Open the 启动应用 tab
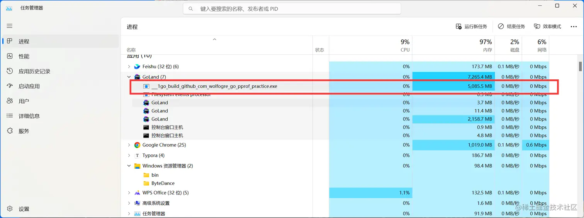Viewport: 584px width, 218px height. [61, 86]
